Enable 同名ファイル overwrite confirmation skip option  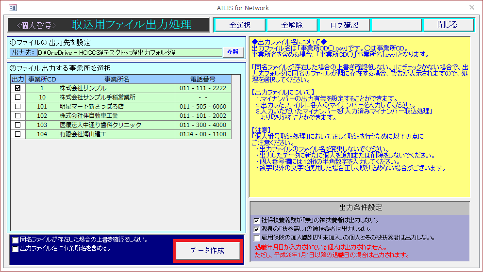(16, 240)
